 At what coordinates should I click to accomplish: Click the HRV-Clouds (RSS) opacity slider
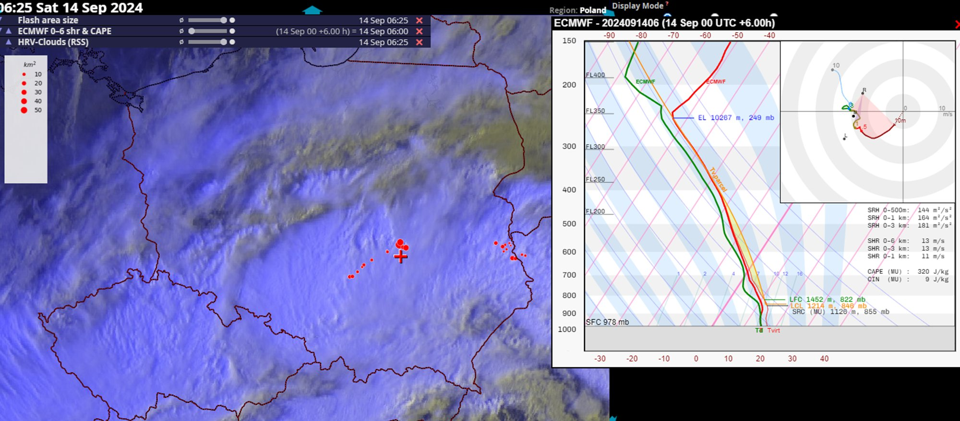207,42
